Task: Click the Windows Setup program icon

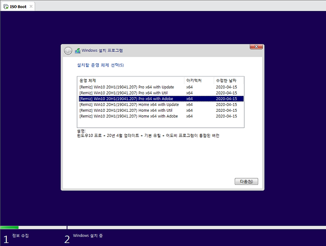Action: pos(78,51)
